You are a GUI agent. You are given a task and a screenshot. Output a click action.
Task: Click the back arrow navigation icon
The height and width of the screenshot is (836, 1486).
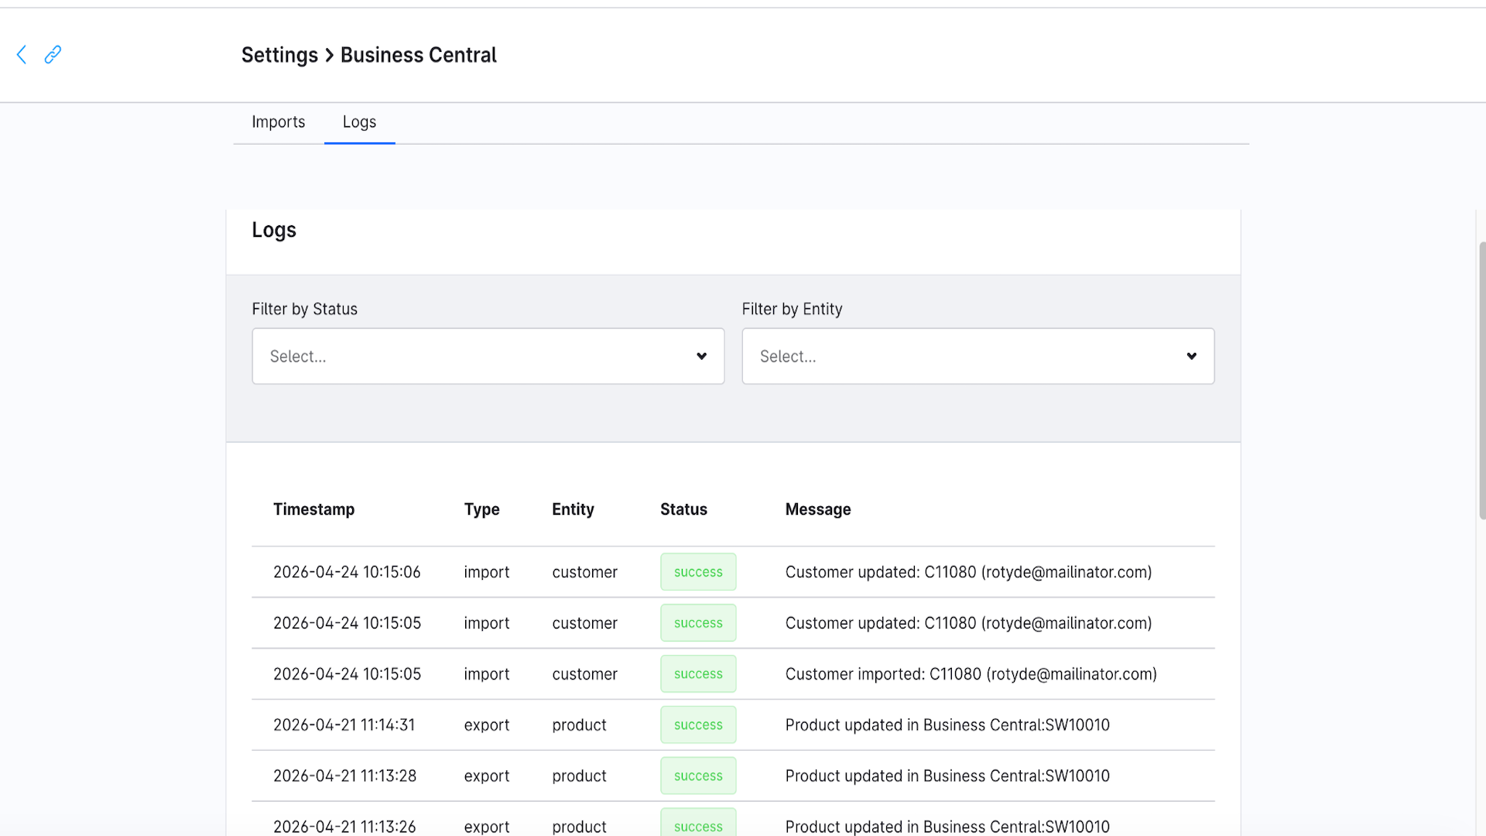pyautogui.click(x=21, y=55)
